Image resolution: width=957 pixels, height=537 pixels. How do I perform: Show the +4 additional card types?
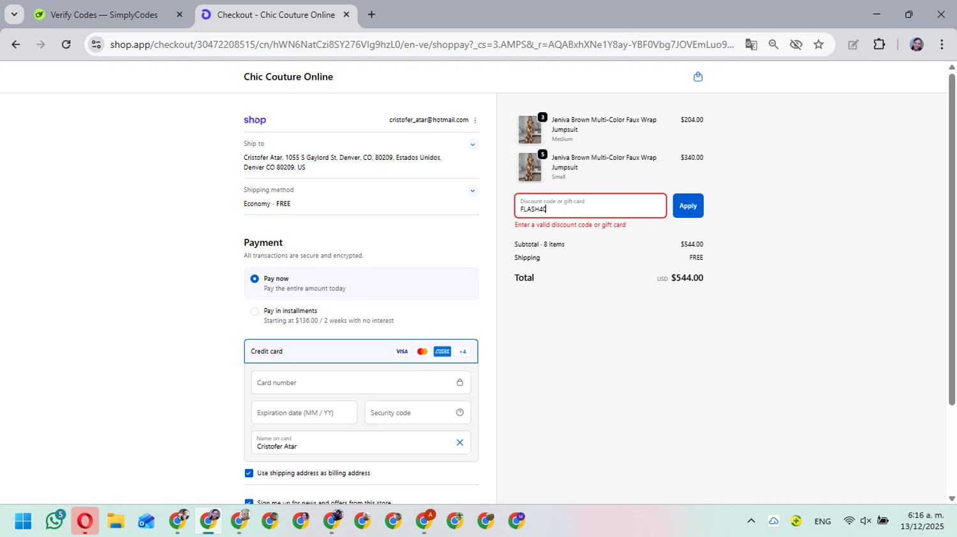pyautogui.click(x=463, y=352)
